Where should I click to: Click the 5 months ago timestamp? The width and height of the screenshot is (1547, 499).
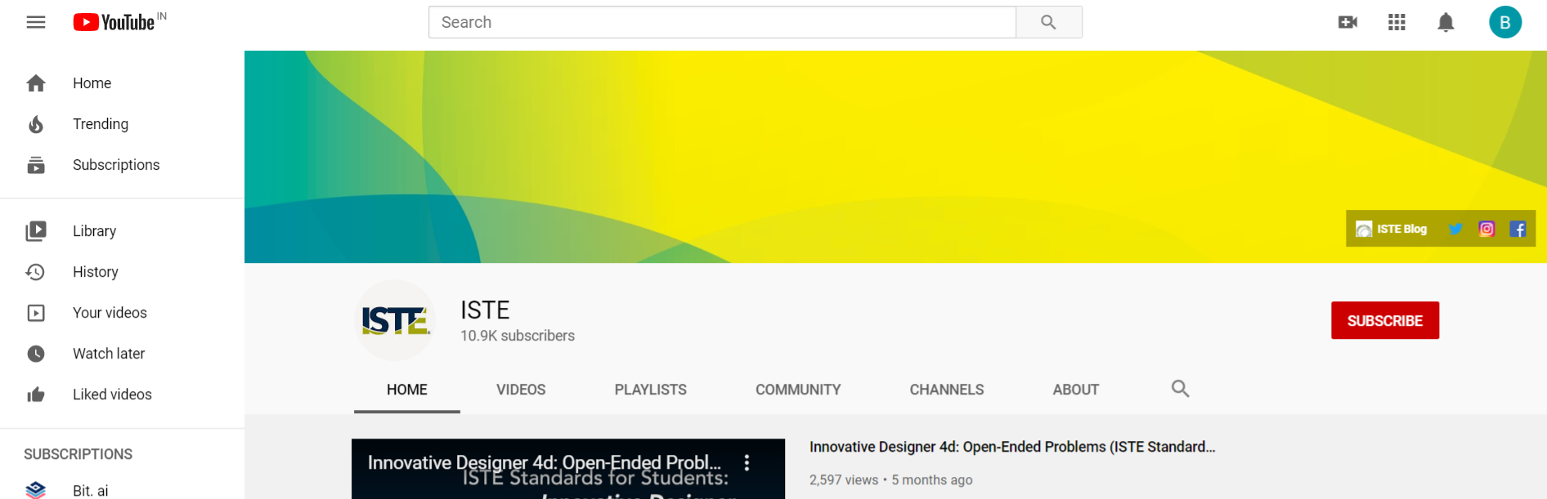[x=932, y=480]
